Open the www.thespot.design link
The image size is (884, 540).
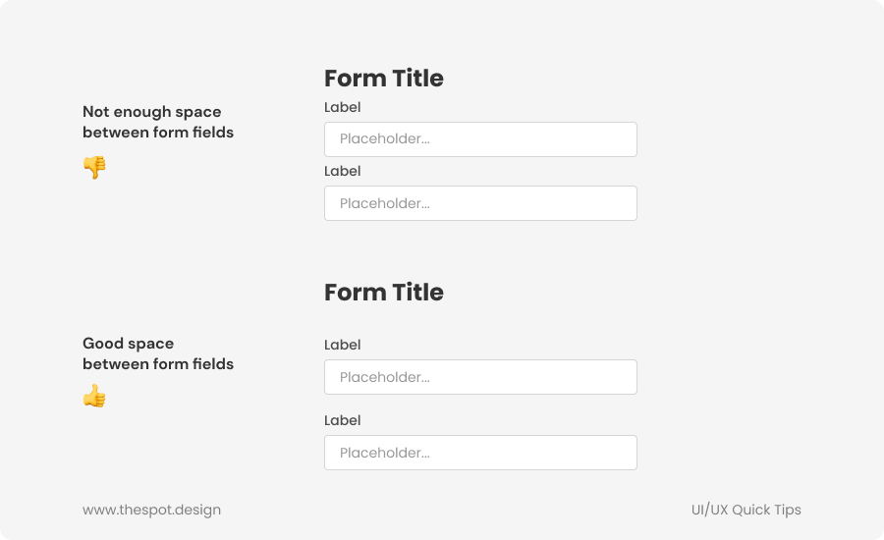(x=151, y=510)
